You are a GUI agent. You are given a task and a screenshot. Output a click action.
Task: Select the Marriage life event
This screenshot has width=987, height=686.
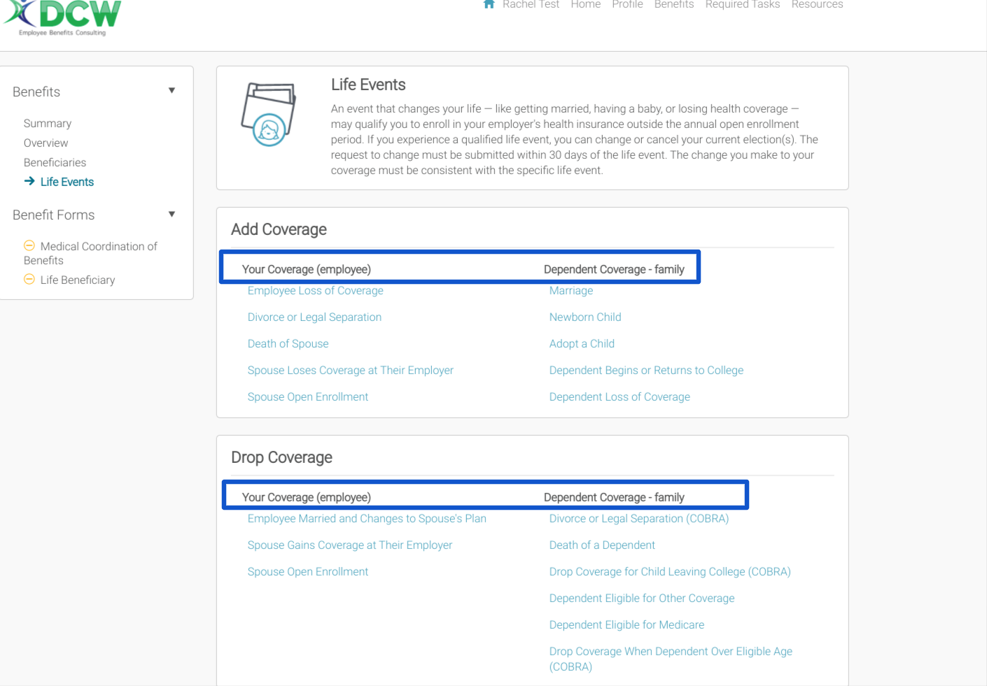pyautogui.click(x=571, y=290)
